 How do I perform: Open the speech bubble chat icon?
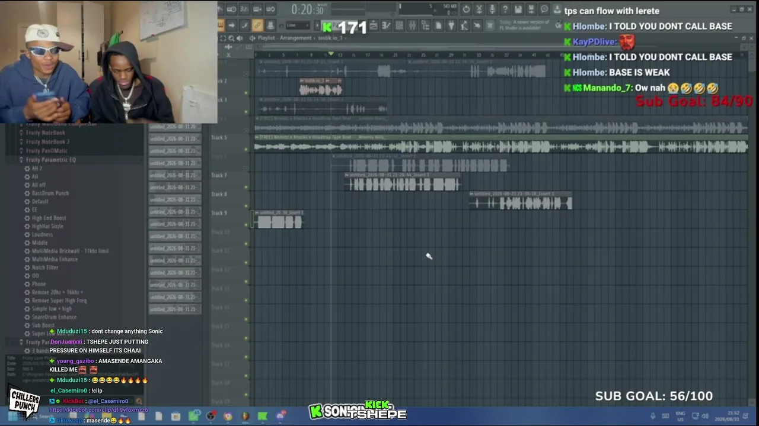pyautogui.click(x=544, y=9)
